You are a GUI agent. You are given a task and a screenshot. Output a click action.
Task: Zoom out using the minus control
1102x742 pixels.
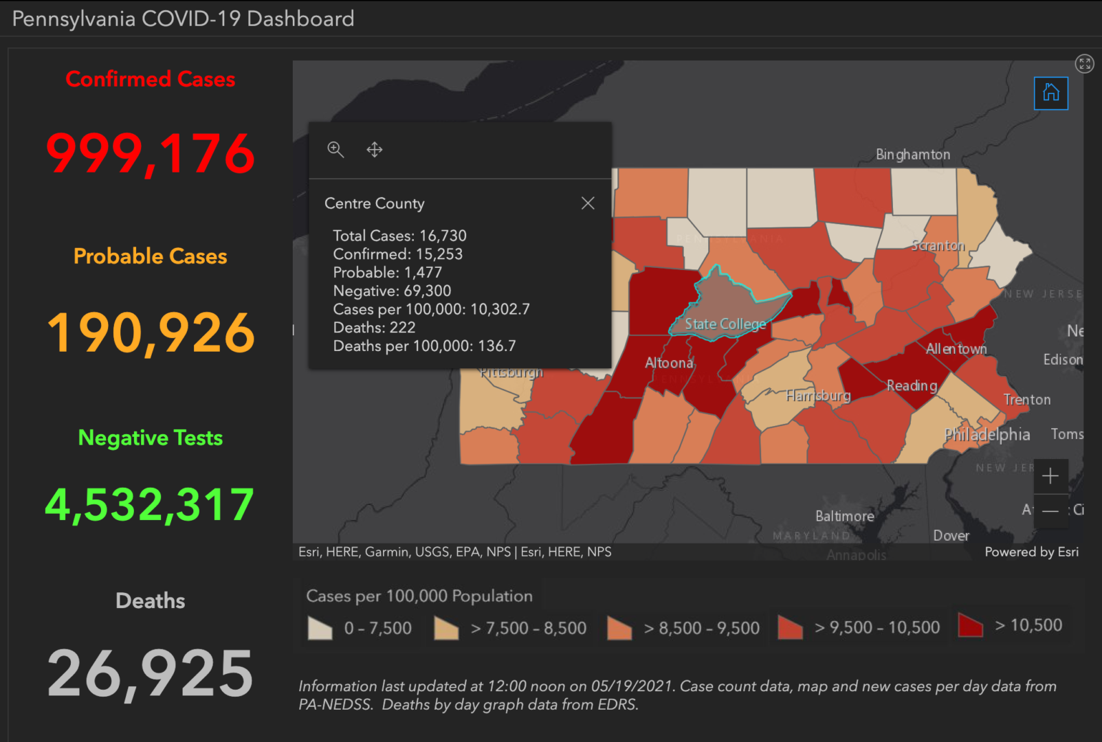1050,510
